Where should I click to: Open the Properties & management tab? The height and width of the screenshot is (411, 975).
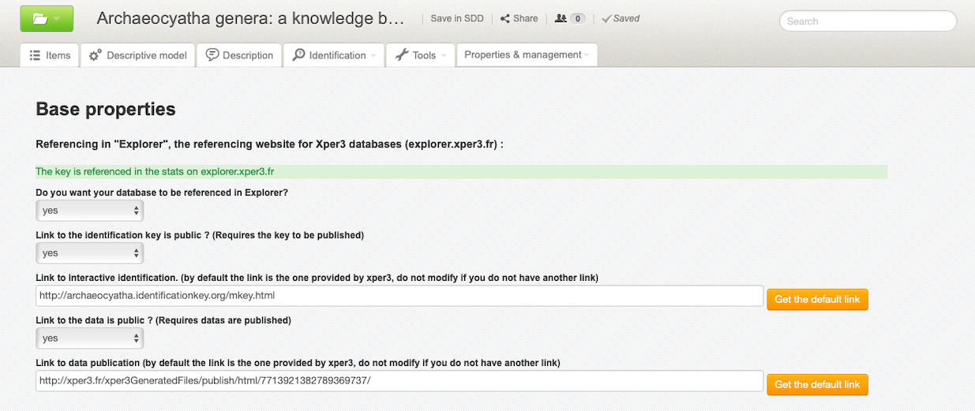(527, 54)
